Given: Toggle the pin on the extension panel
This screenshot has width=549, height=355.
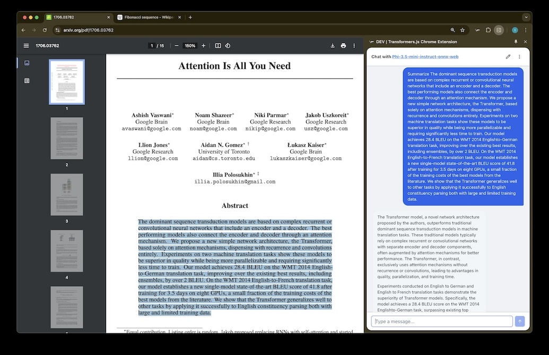Looking at the screenshot, I should pyautogui.click(x=515, y=41).
